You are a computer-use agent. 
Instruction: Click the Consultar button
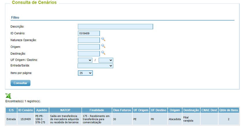tap(20, 83)
